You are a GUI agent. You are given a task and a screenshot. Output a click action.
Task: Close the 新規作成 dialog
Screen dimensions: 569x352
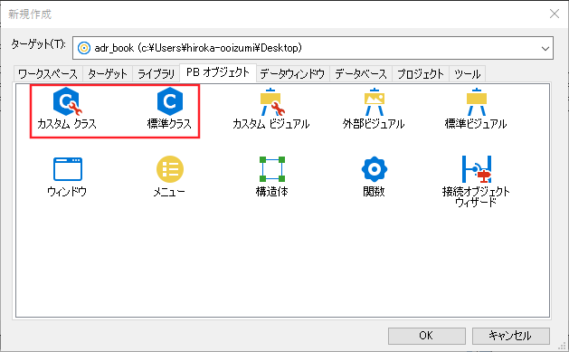pos(555,14)
